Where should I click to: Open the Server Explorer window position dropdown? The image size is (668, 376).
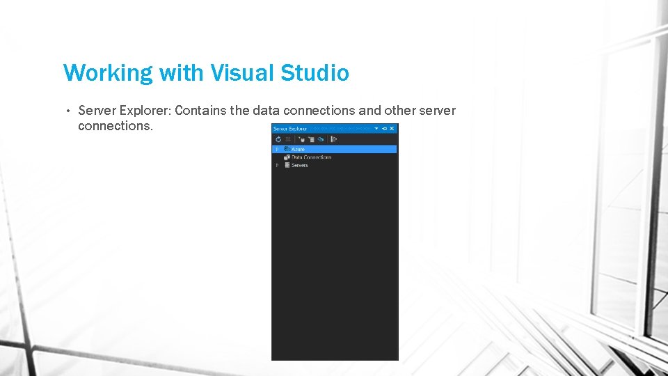point(376,128)
